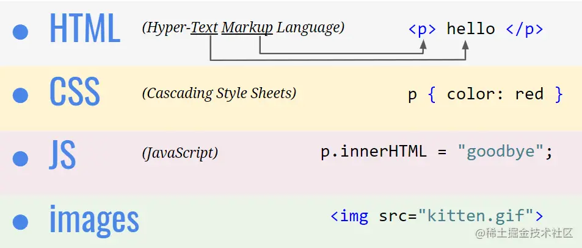The width and height of the screenshot is (582, 248).
Task: Click the opening <p> tag code
Action: (x=422, y=29)
